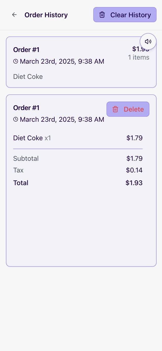Click the date in the details panel
This screenshot has width=162, height=351.
(62, 119)
